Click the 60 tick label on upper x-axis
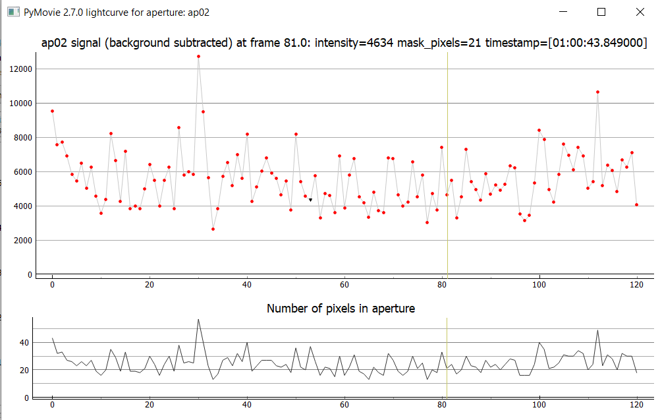Image resolution: width=660 pixels, height=420 pixels. pos(344,284)
